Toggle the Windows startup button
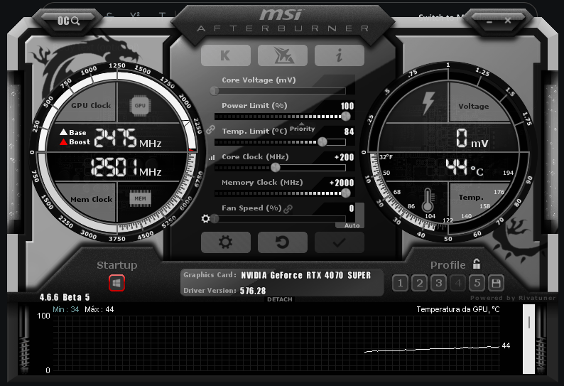The image size is (564, 386). coord(116,283)
